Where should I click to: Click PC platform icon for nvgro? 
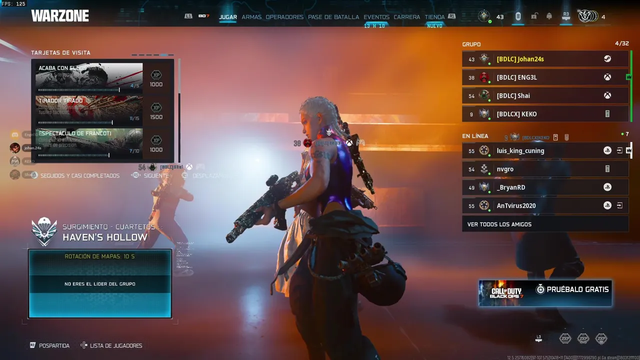(x=607, y=169)
